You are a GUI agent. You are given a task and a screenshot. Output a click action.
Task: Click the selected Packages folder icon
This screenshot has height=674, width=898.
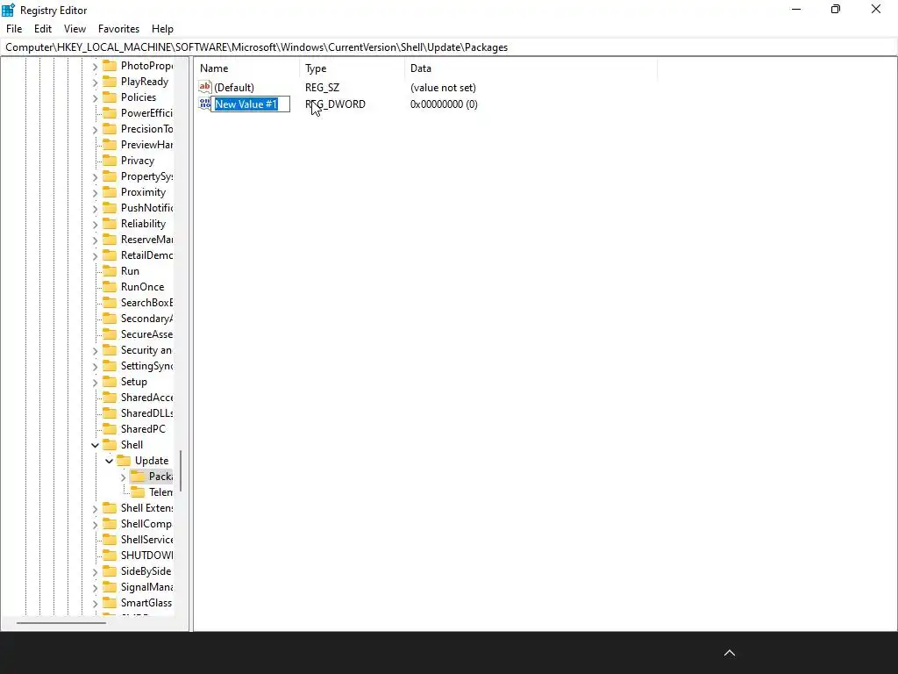(138, 477)
